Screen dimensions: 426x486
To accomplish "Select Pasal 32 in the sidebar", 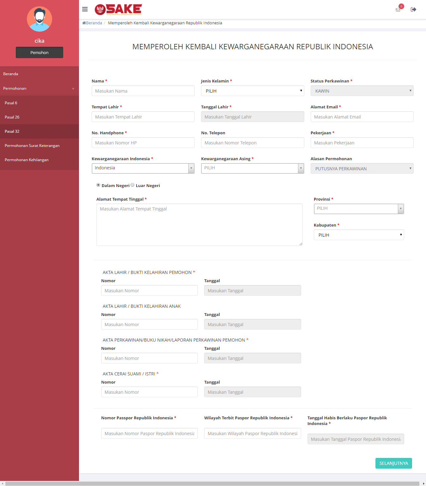I will (x=40, y=131).
